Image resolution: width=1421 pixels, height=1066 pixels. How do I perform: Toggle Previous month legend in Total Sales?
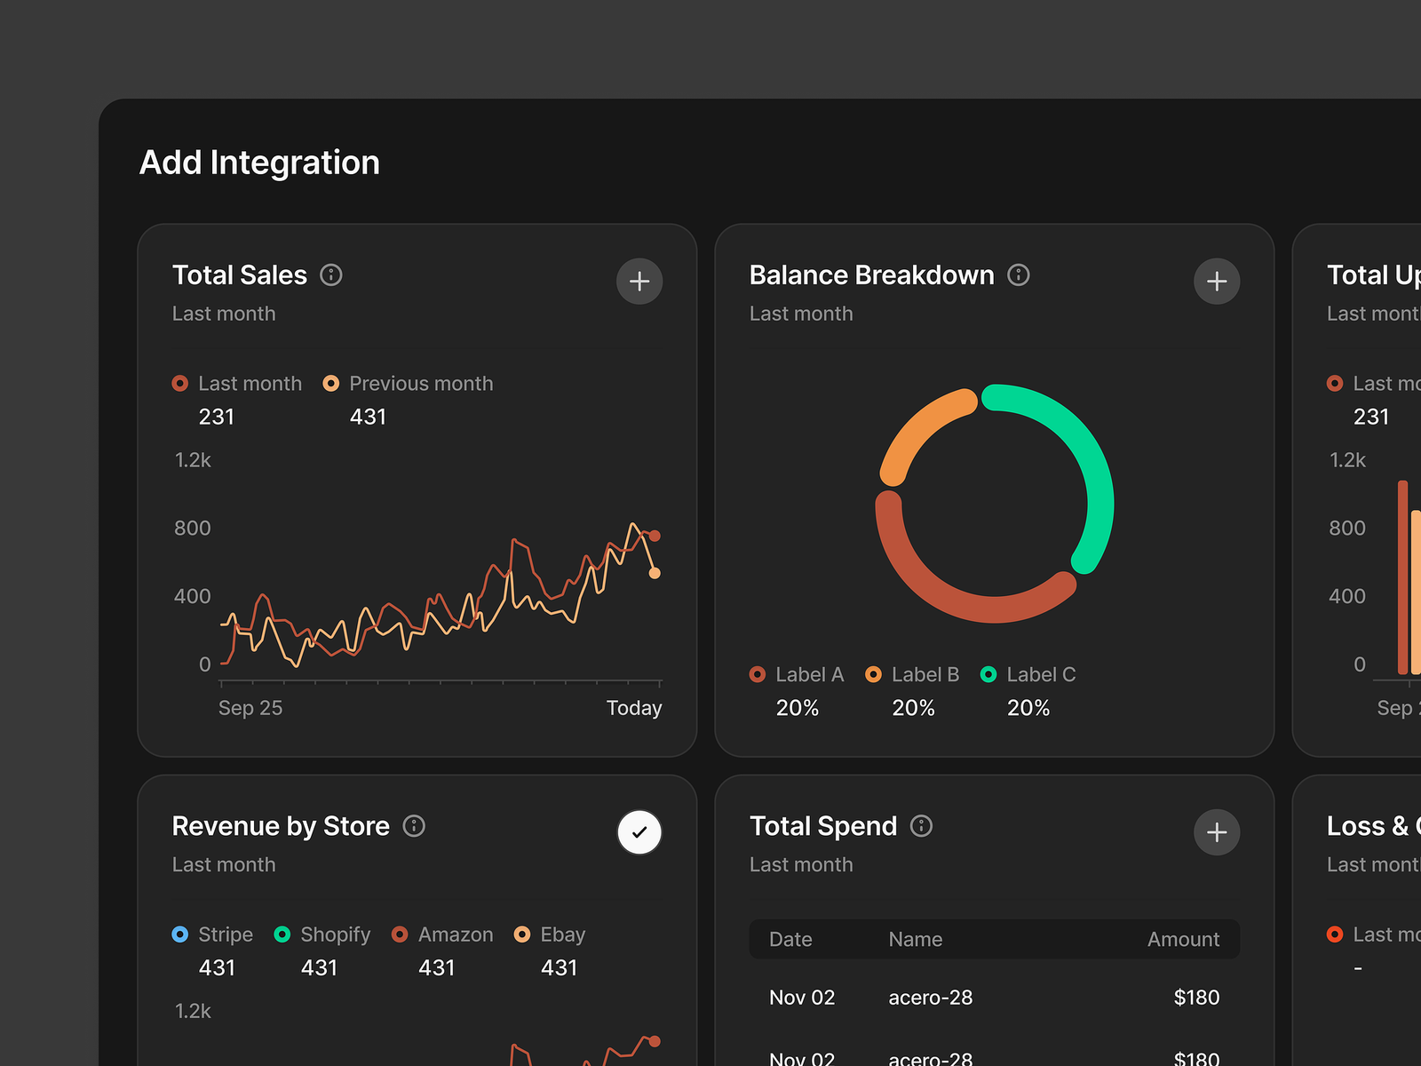[x=409, y=384]
